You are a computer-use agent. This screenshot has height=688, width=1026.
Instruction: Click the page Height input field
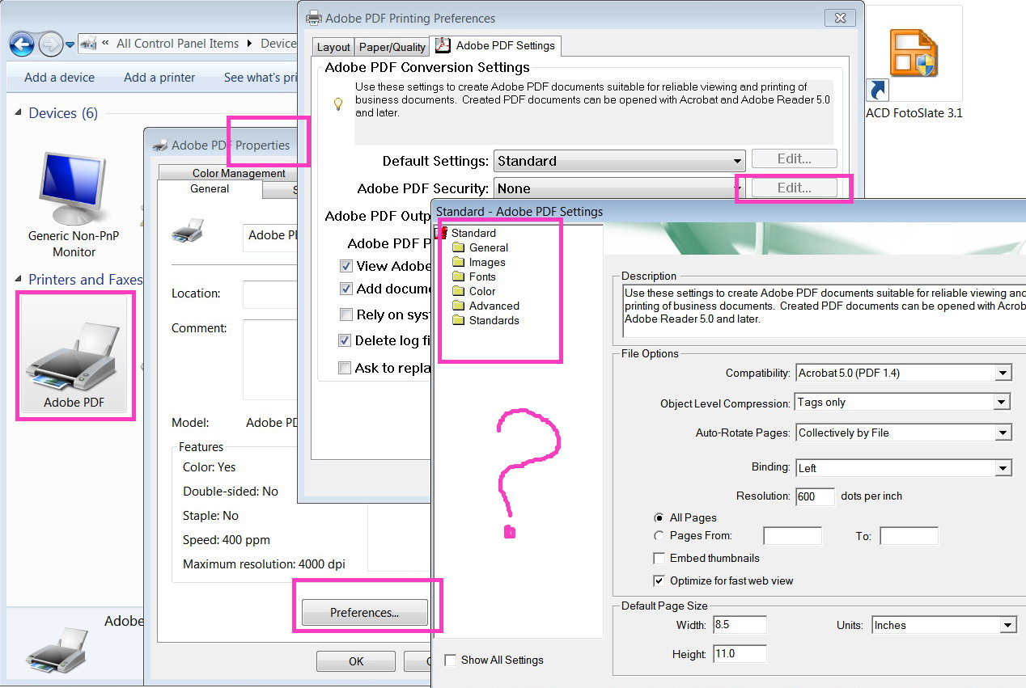point(740,653)
